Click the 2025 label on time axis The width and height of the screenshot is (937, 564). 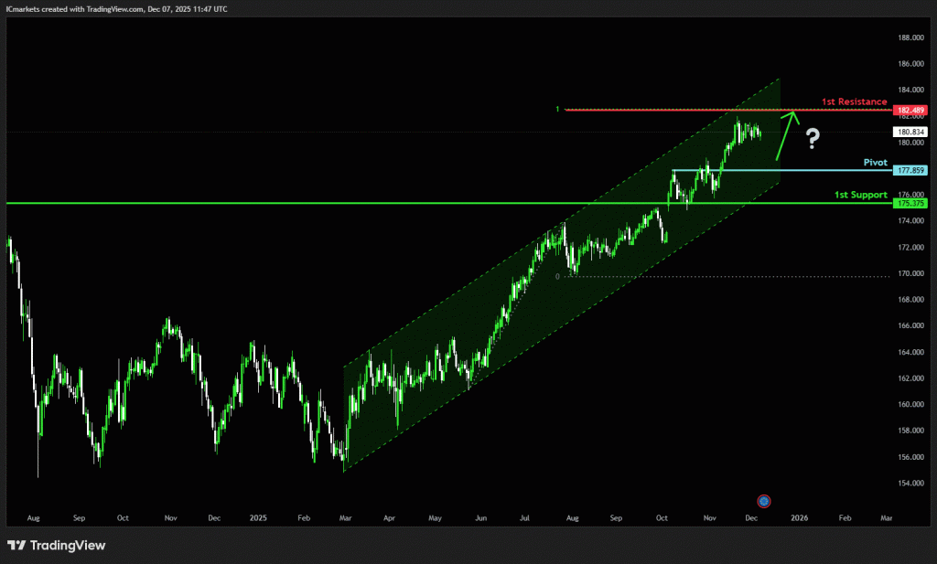259,517
